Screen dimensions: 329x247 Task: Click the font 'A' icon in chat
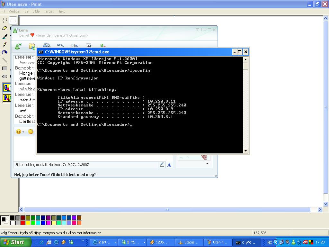coord(169,165)
